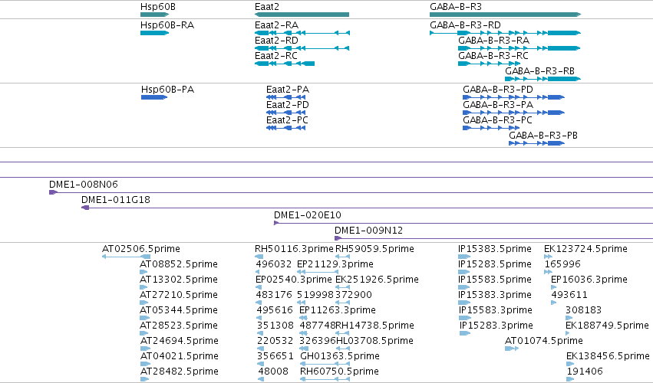Click the 351308 EST label

click(x=275, y=326)
